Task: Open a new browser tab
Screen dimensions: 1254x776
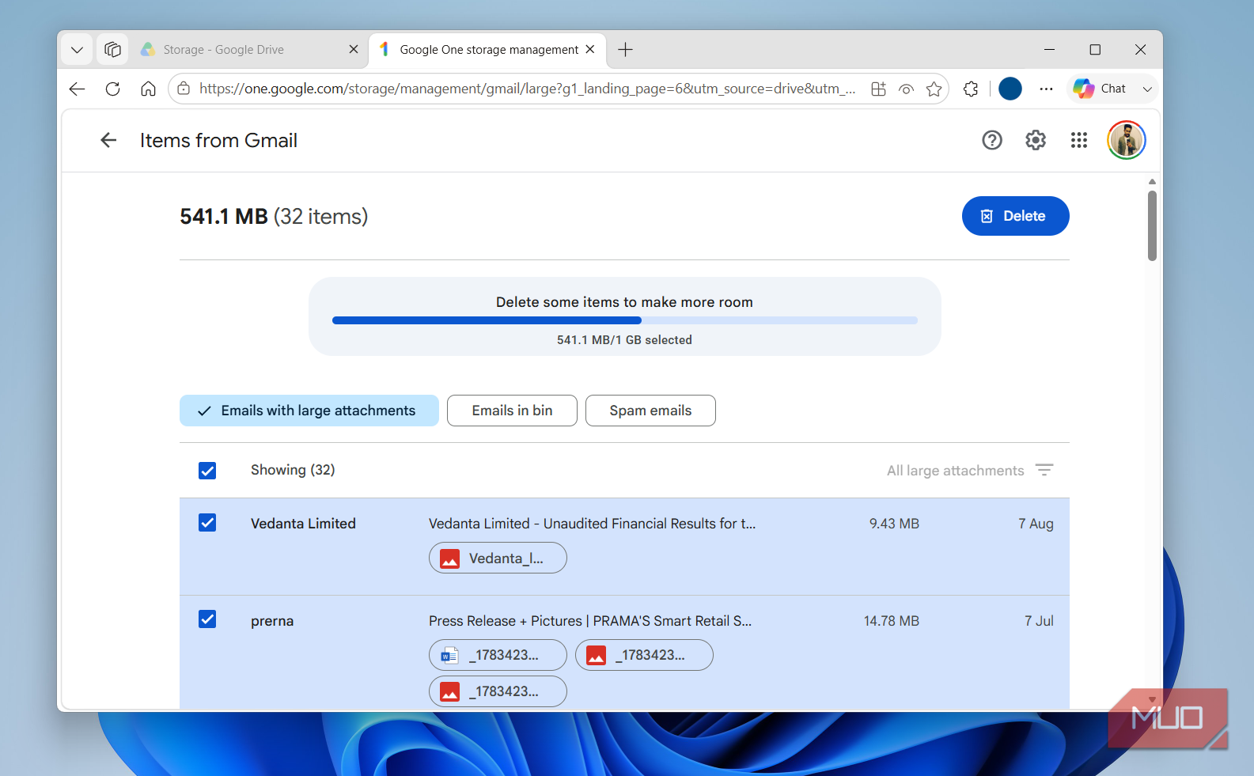Action: click(x=626, y=50)
